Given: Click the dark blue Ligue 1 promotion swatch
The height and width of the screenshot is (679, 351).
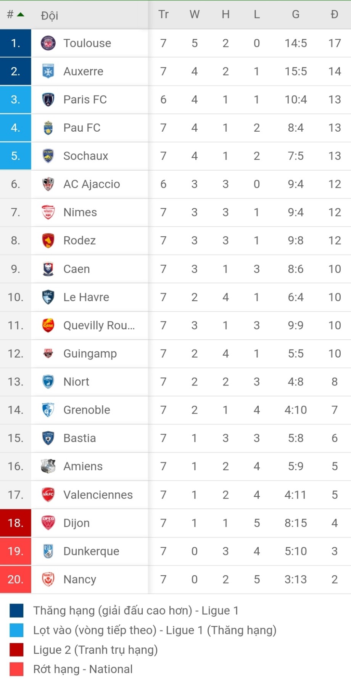Looking at the screenshot, I should click(x=16, y=611).
